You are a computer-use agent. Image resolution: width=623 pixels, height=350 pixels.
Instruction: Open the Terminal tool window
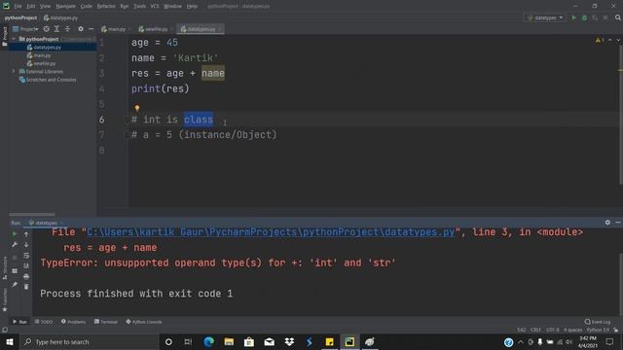coord(106,322)
